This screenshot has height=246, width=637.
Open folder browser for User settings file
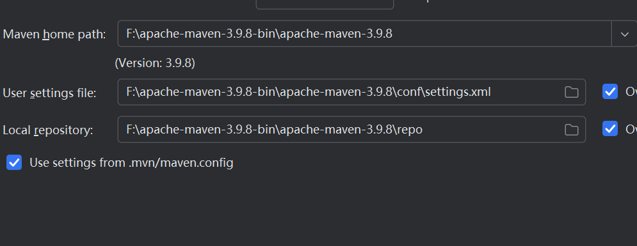(x=571, y=93)
